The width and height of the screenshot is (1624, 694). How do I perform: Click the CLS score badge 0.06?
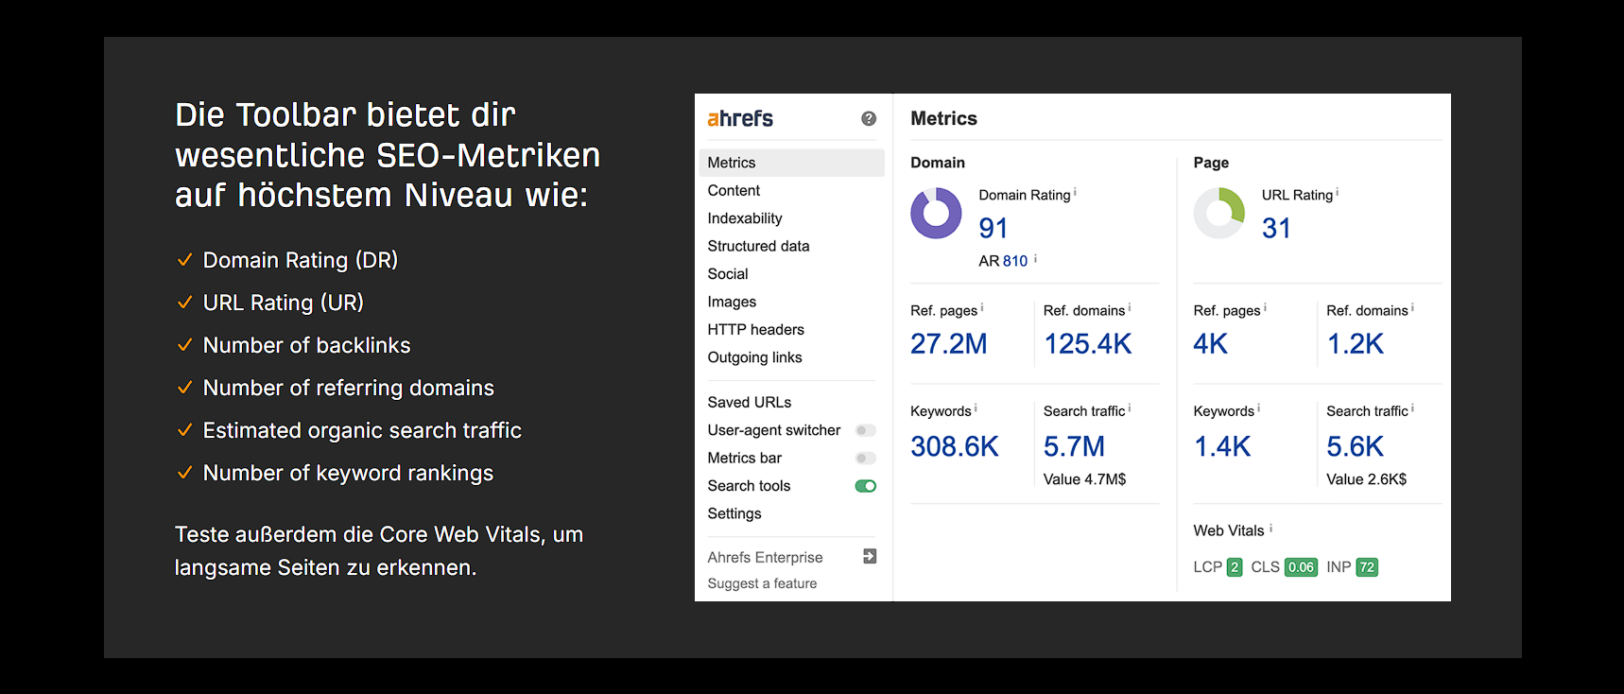click(1301, 567)
